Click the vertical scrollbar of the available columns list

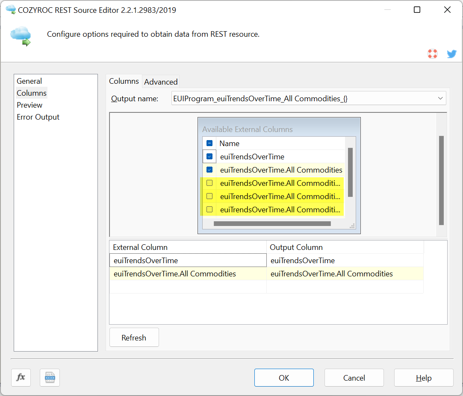coord(351,172)
